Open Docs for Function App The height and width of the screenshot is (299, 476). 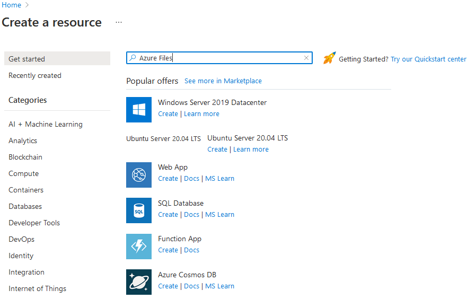[x=191, y=250]
